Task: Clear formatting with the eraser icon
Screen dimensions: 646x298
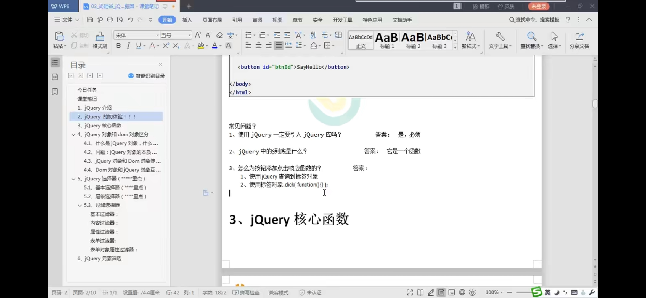Action: [x=219, y=35]
